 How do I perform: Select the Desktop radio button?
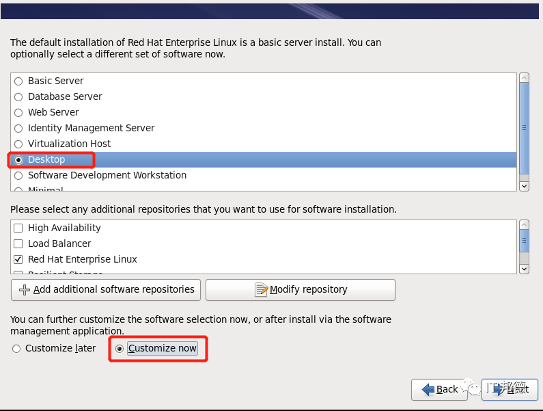click(18, 160)
